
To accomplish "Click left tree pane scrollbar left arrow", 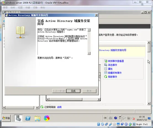I will 4,108.
